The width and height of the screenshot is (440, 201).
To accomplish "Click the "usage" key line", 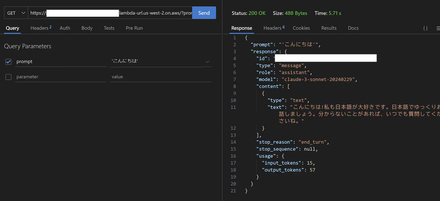I will [270, 156].
